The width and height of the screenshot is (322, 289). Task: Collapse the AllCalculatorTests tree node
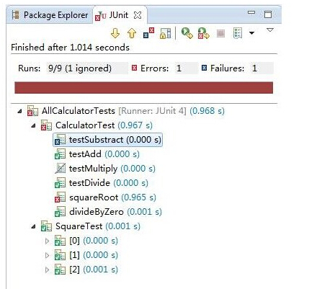(20, 111)
